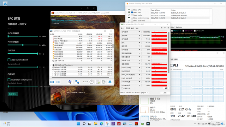
Task: Check Enable Fan Switch Speed box
Action: (x=9, y=80)
